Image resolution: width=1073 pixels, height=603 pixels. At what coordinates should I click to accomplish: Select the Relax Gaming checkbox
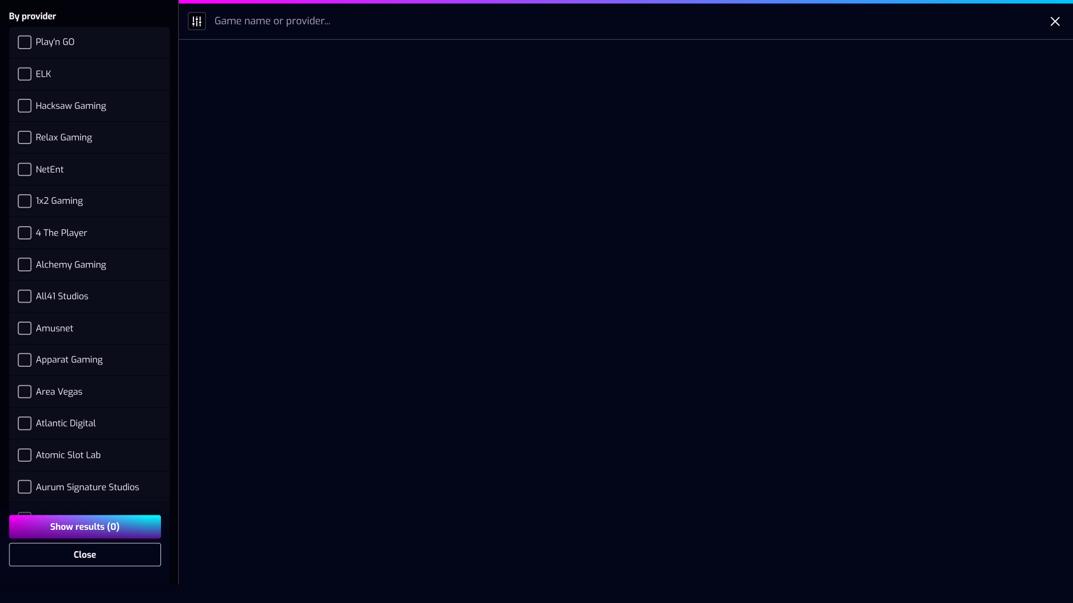[x=25, y=137]
